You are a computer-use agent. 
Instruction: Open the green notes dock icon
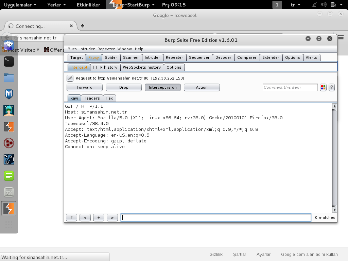(9, 176)
